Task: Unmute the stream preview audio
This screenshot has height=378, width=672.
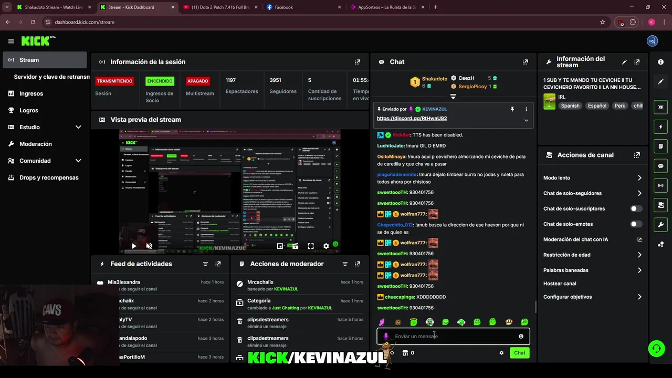Action: (149, 246)
